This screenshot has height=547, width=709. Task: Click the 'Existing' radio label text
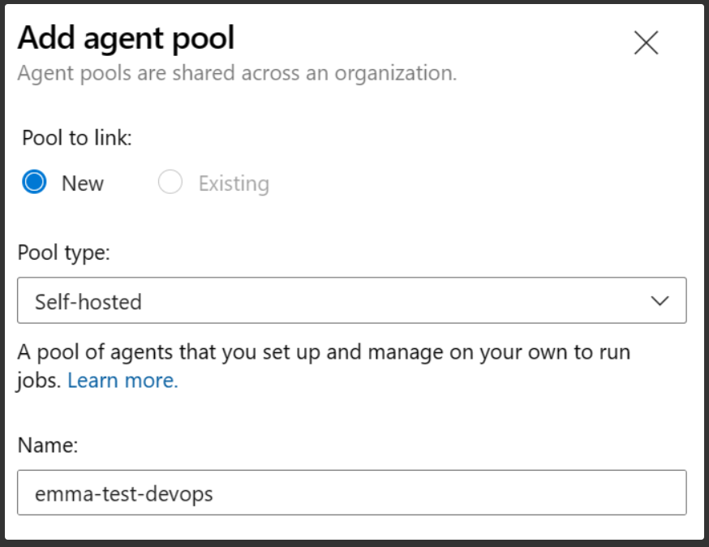[234, 183]
